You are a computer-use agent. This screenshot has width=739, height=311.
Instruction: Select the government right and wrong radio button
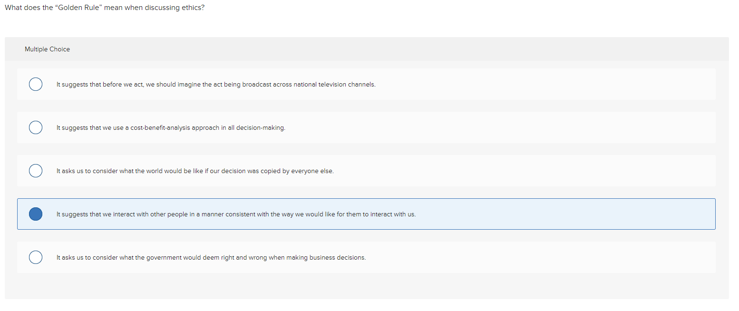coord(36,257)
